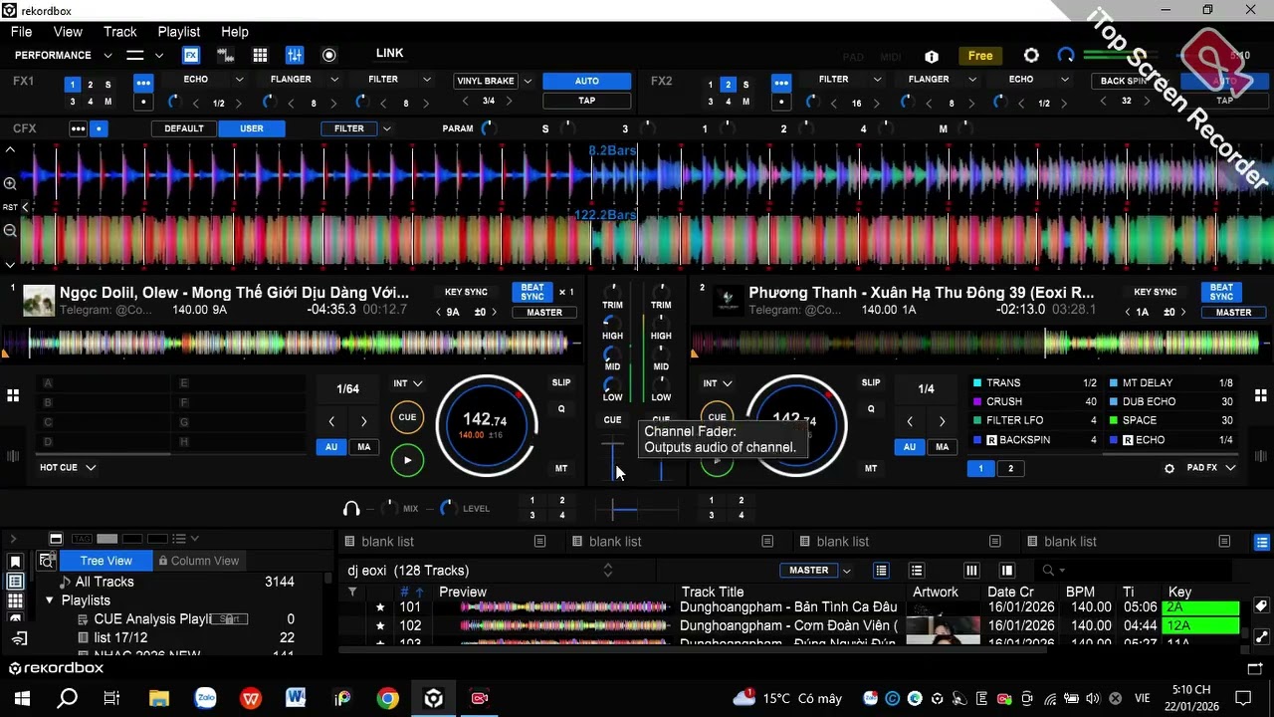Click the Windows Start button
The width and height of the screenshot is (1274, 717).
click(x=22, y=698)
